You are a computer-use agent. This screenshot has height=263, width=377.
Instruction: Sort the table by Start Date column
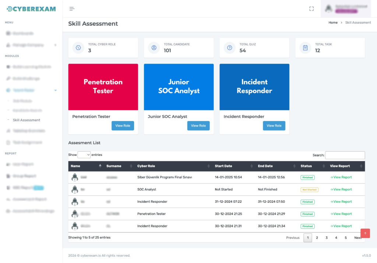click(x=233, y=166)
